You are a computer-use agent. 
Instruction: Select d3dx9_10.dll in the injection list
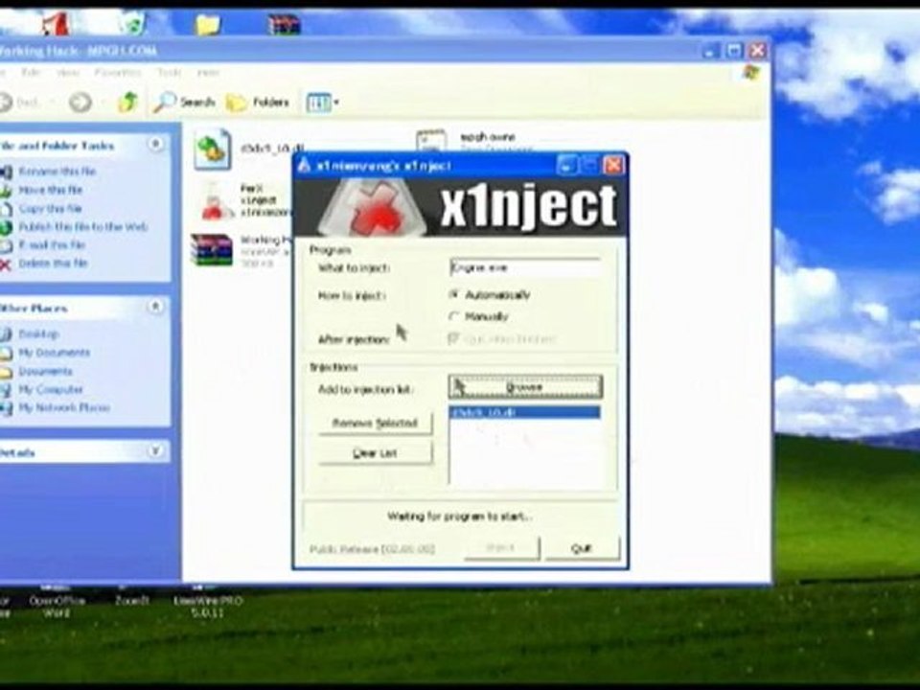pyautogui.click(x=524, y=412)
